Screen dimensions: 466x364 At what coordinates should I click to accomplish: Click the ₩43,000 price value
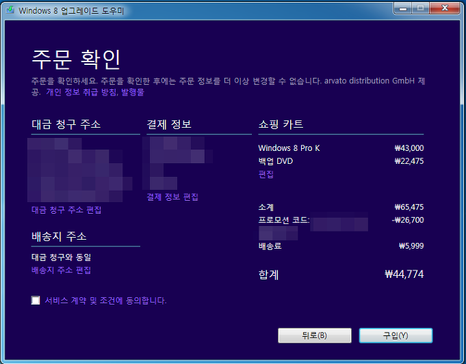coord(409,148)
